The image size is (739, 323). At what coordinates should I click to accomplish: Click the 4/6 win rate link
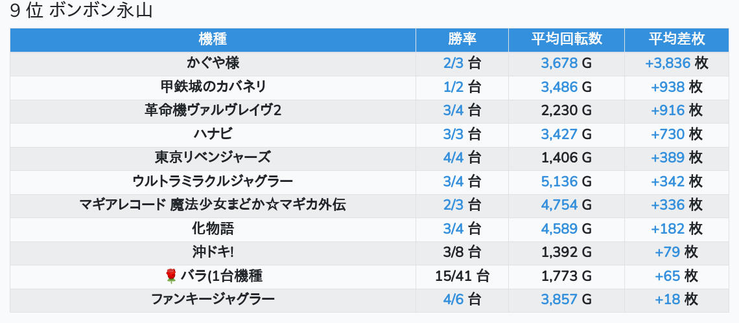[454, 300]
